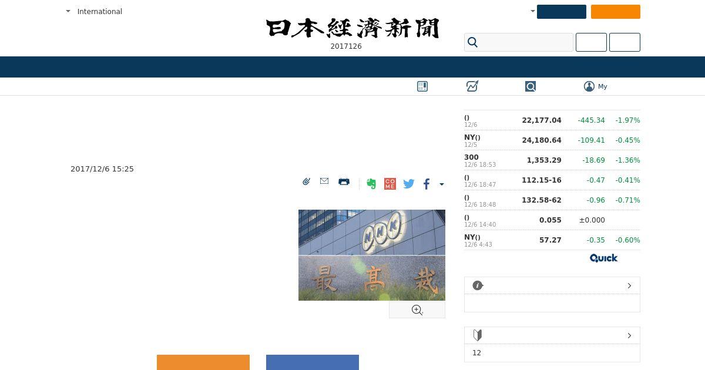Click the 300 index value 1,353.29
Viewport: 705px width, 370px height.
coord(544,160)
